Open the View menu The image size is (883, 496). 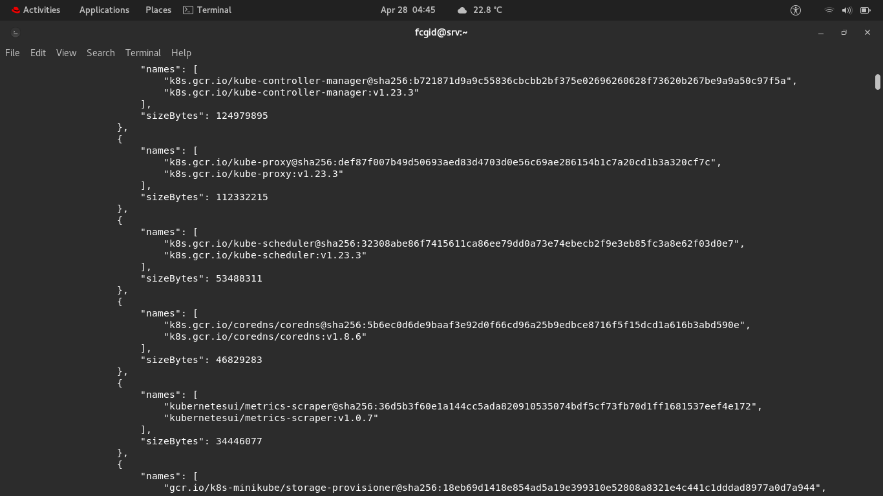point(66,53)
